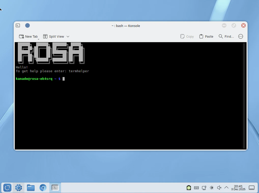
Task: Click the muted volume tray icon
Action: tap(219, 188)
